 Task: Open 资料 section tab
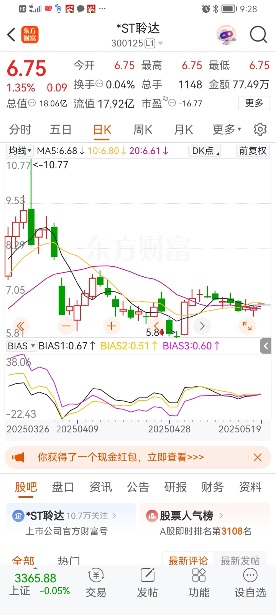point(250,487)
